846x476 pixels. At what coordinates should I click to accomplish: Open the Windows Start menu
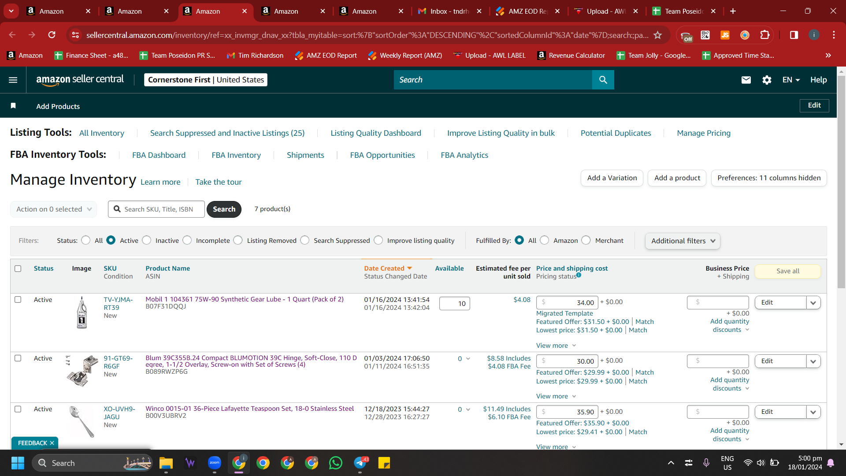[18, 463]
